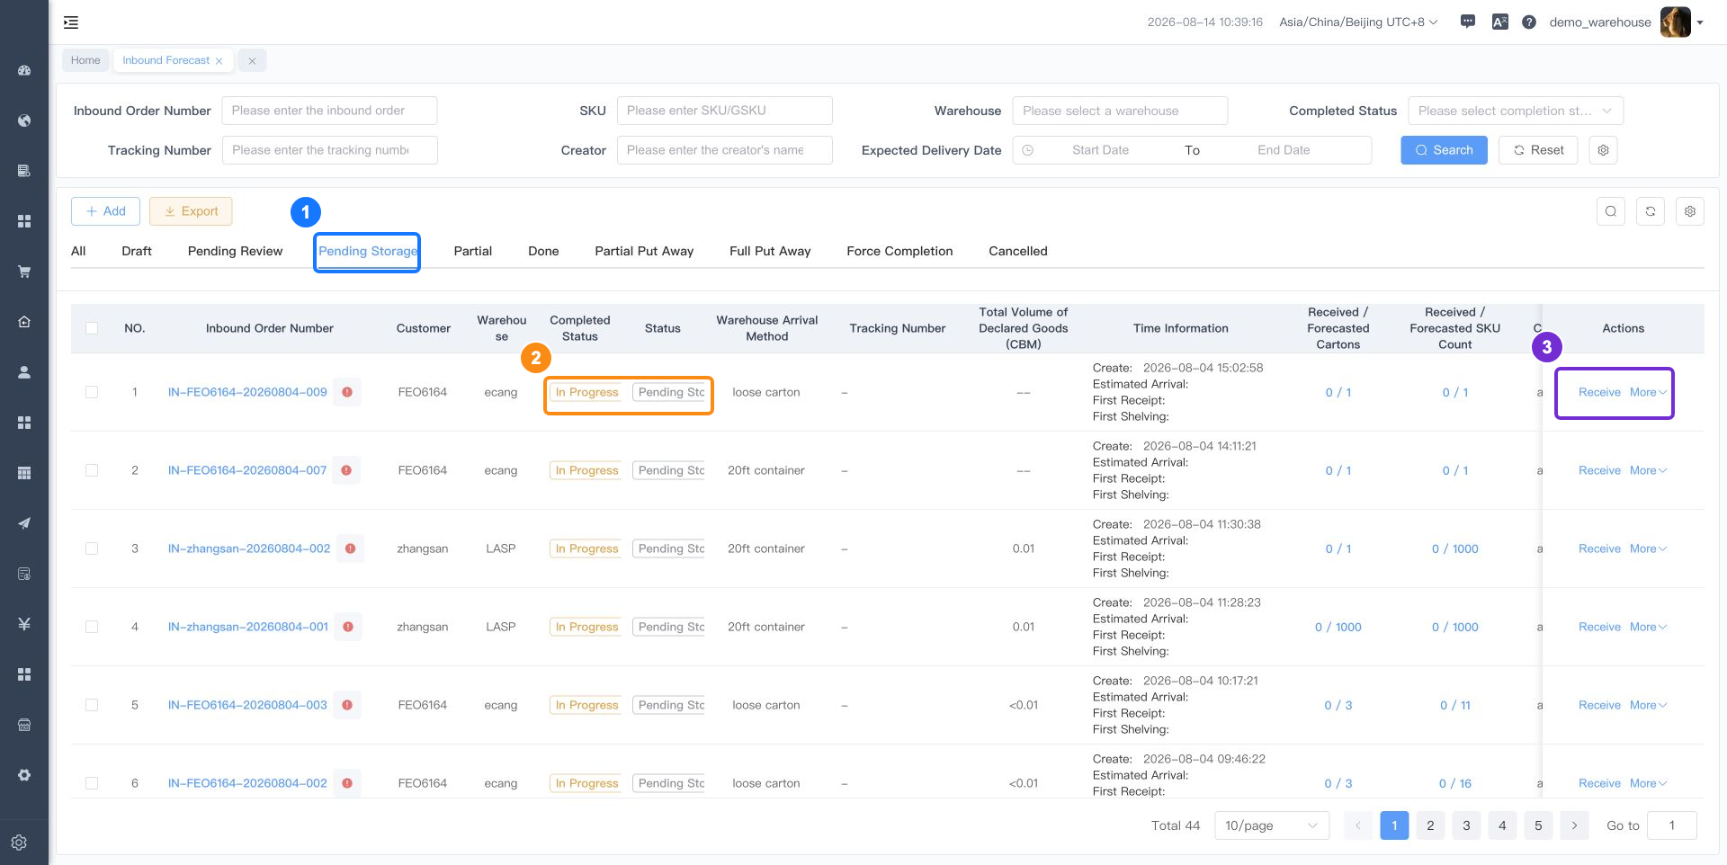Open the paper plane icon in sidebar
This screenshot has width=1727, height=865.
[x=24, y=523]
